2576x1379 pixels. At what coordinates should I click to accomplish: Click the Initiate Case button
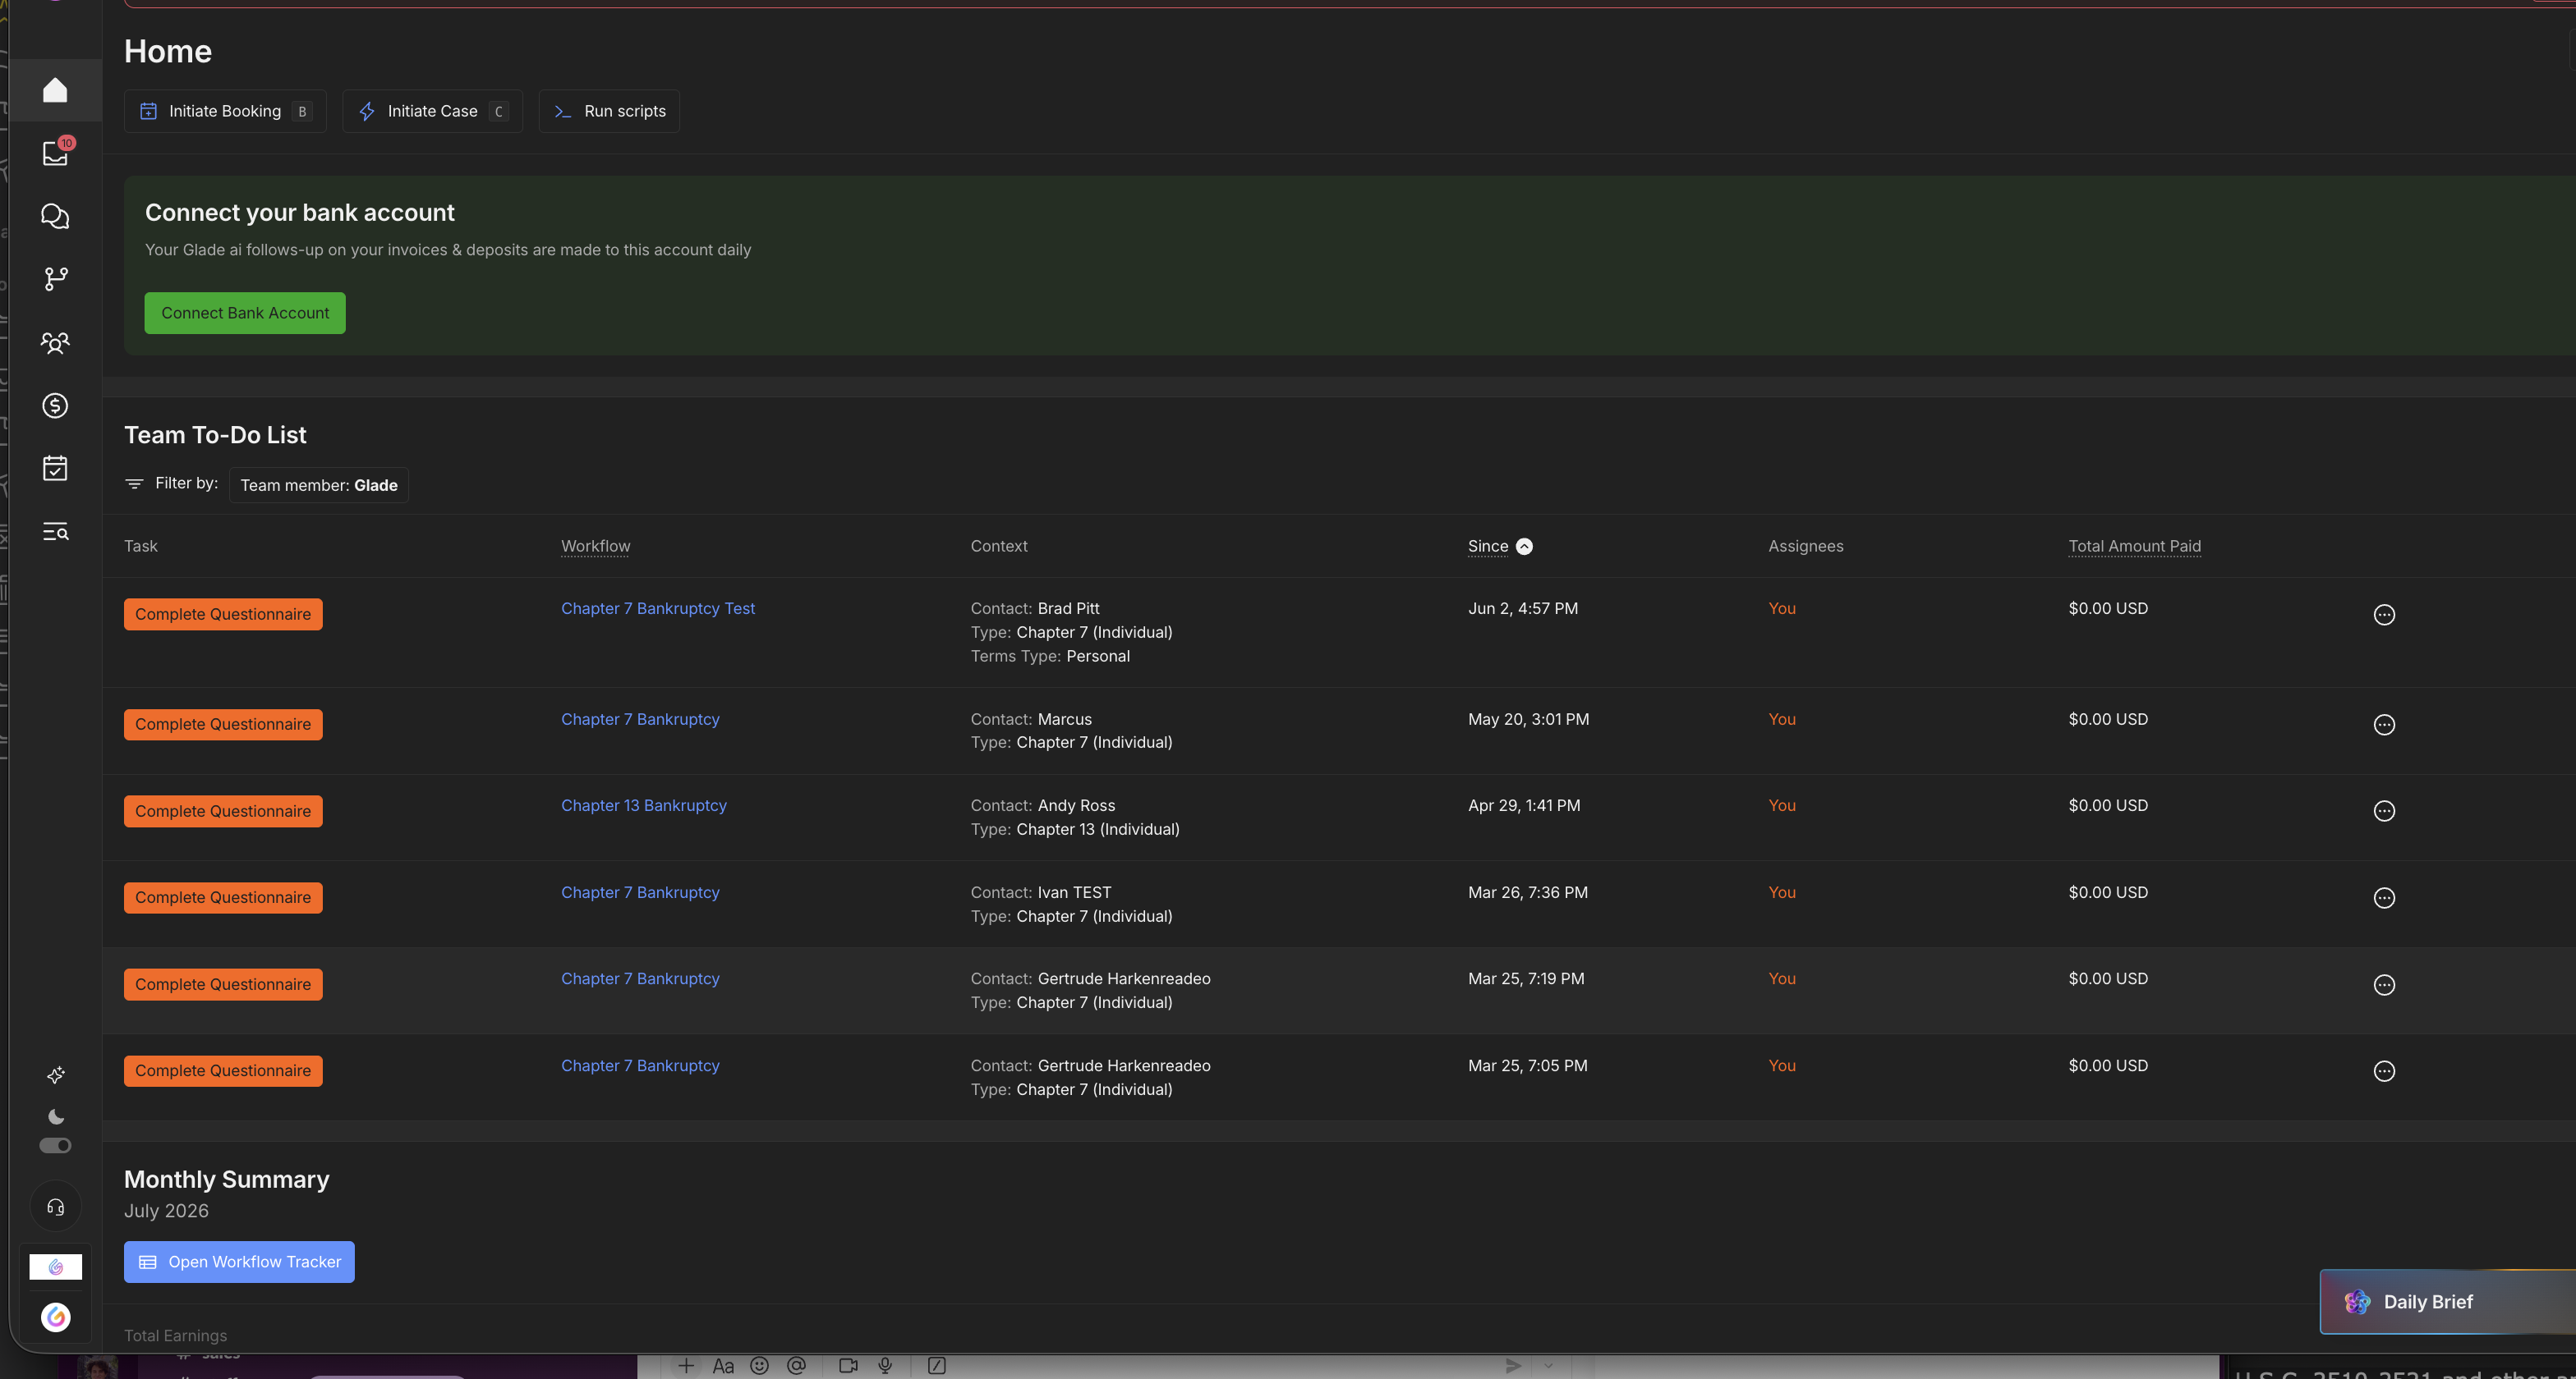pyautogui.click(x=432, y=111)
